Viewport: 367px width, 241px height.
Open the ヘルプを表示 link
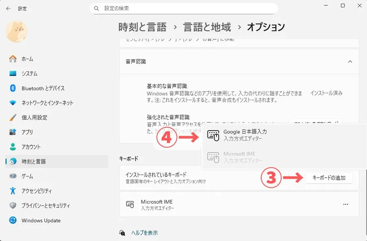pos(144,233)
